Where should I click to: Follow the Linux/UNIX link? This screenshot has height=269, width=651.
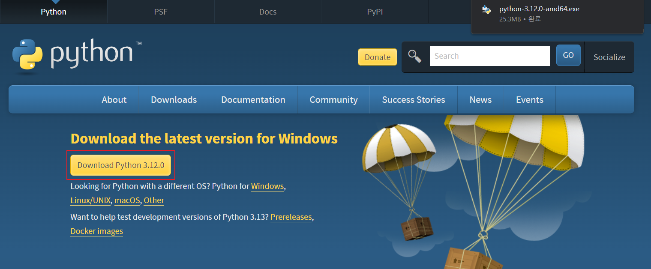tap(91, 200)
